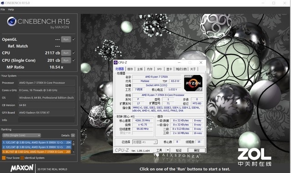The height and width of the screenshot is (173, 291).
Task: Click the ranking Details arrow button
Action: coord(73,136)
